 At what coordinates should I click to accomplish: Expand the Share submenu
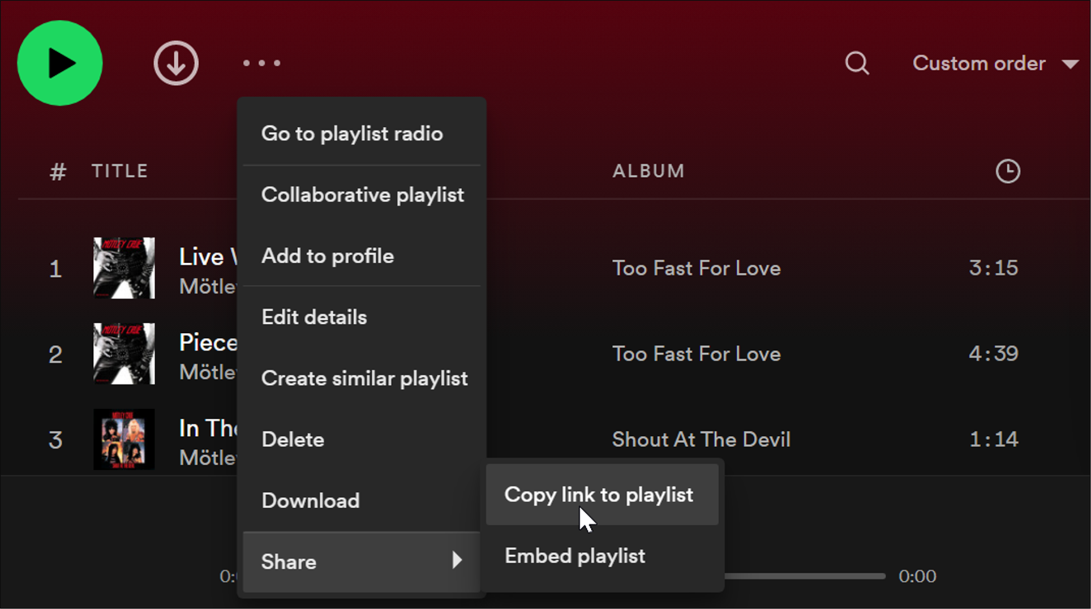(x=289, y=561)
